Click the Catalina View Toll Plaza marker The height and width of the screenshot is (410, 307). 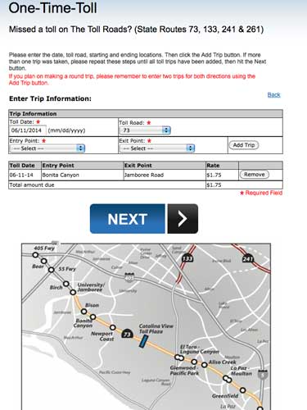point(143,342)
